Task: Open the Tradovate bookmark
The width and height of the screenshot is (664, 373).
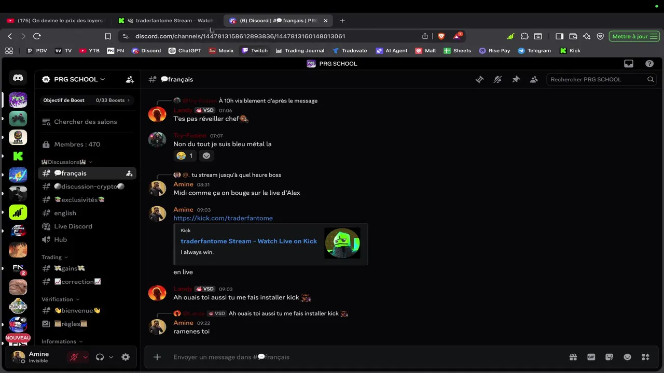Action: (x=350, y=51)
